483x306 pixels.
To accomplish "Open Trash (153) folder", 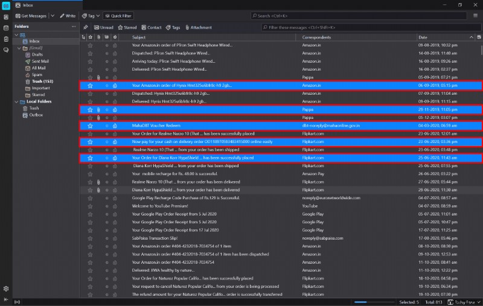I will [42, 81].
